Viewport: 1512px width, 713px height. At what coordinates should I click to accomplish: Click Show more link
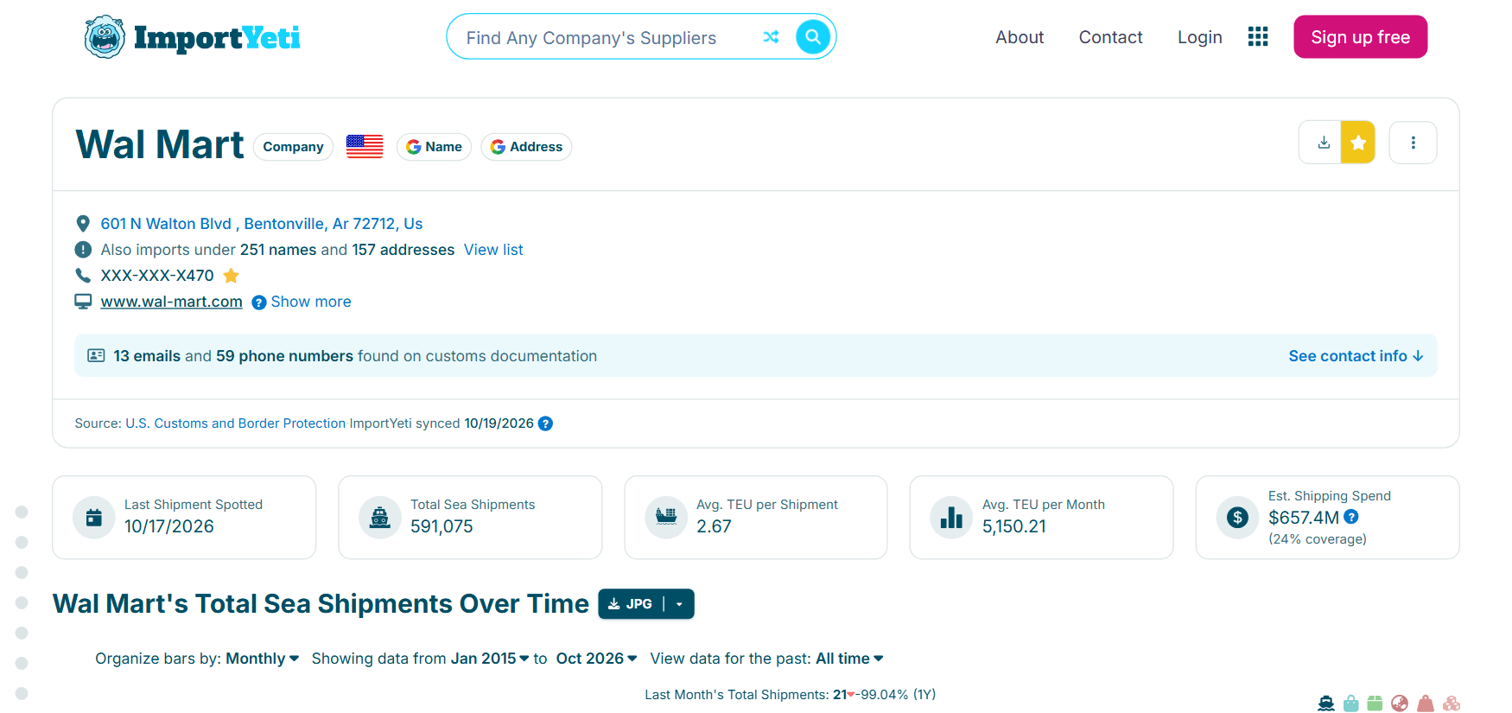pos(311,302)
